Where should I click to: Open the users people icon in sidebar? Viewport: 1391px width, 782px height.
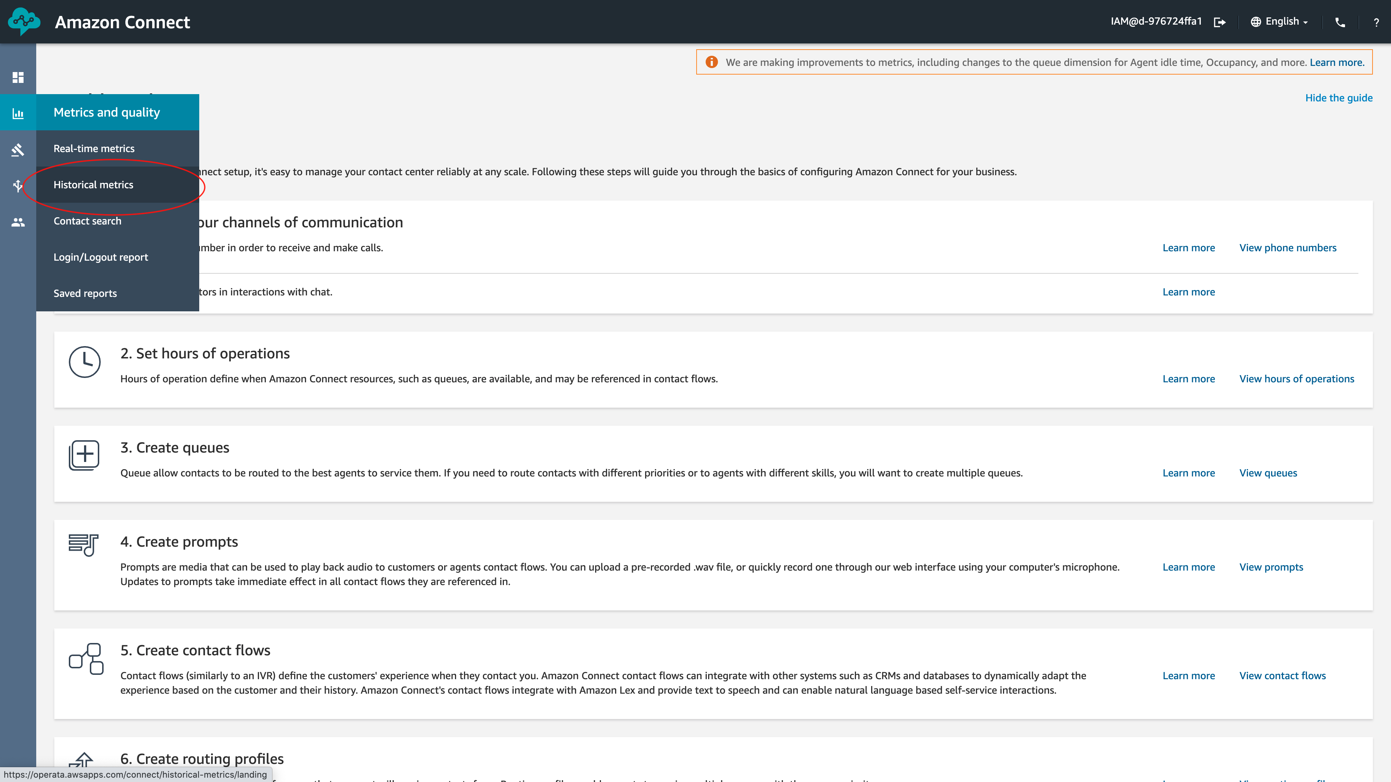click(x=18, y=222)
